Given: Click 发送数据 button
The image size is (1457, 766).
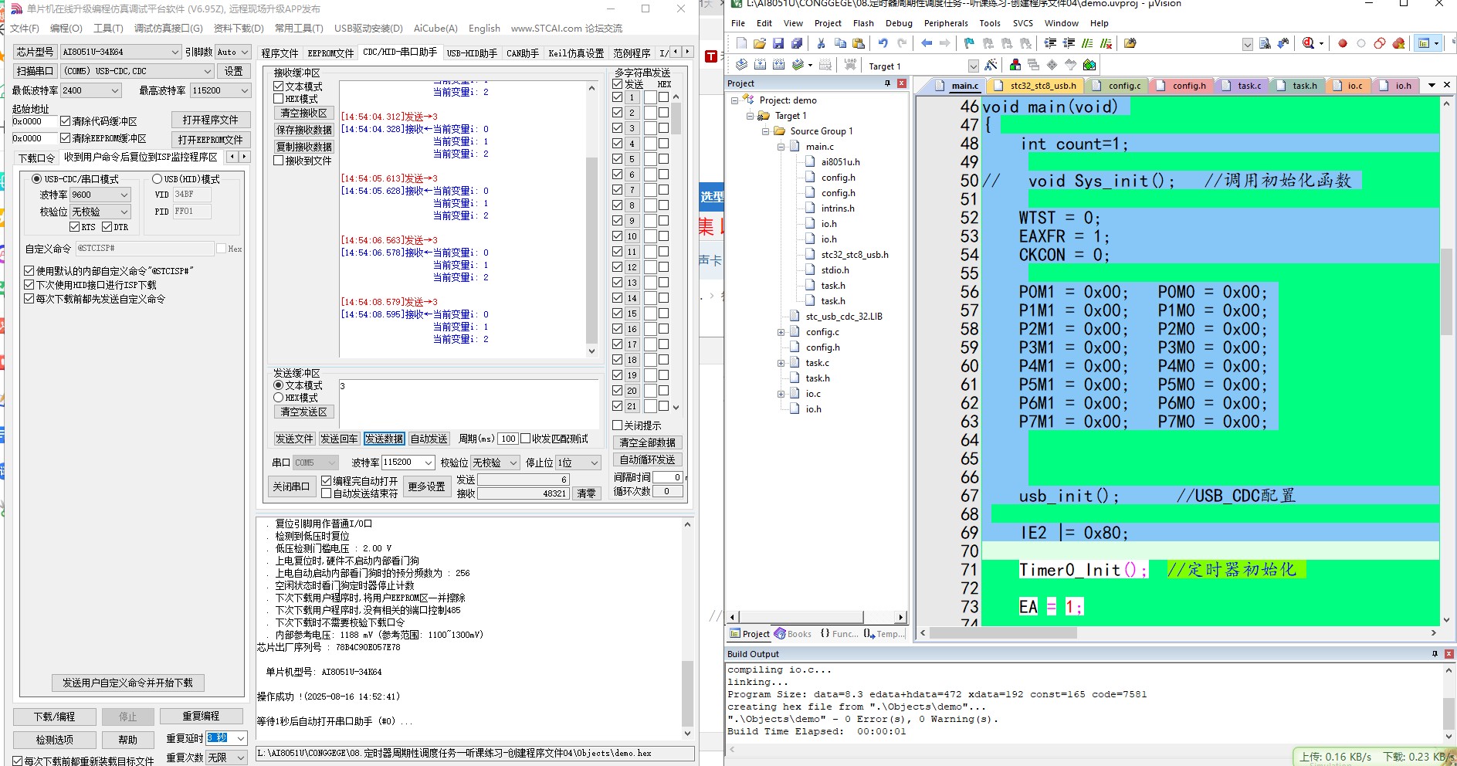Looking at the screenshot, I should [x=385, y=439].
